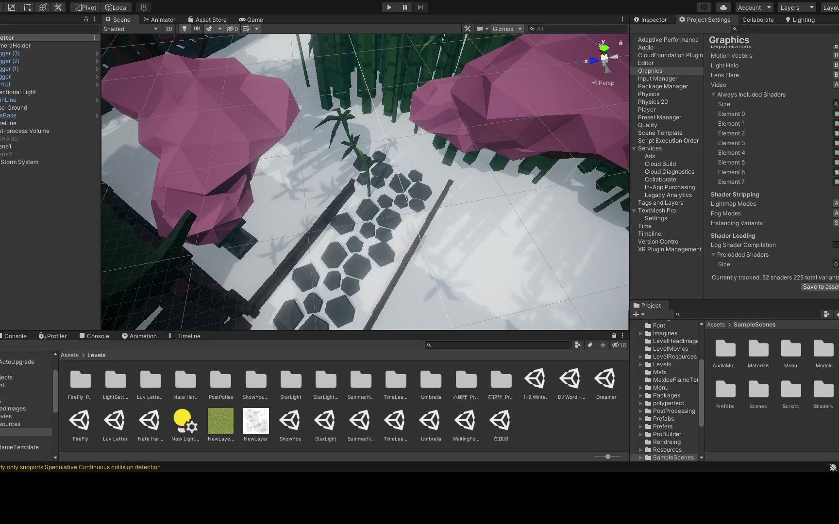Open the Gizmos button

[x=503, y=29]
